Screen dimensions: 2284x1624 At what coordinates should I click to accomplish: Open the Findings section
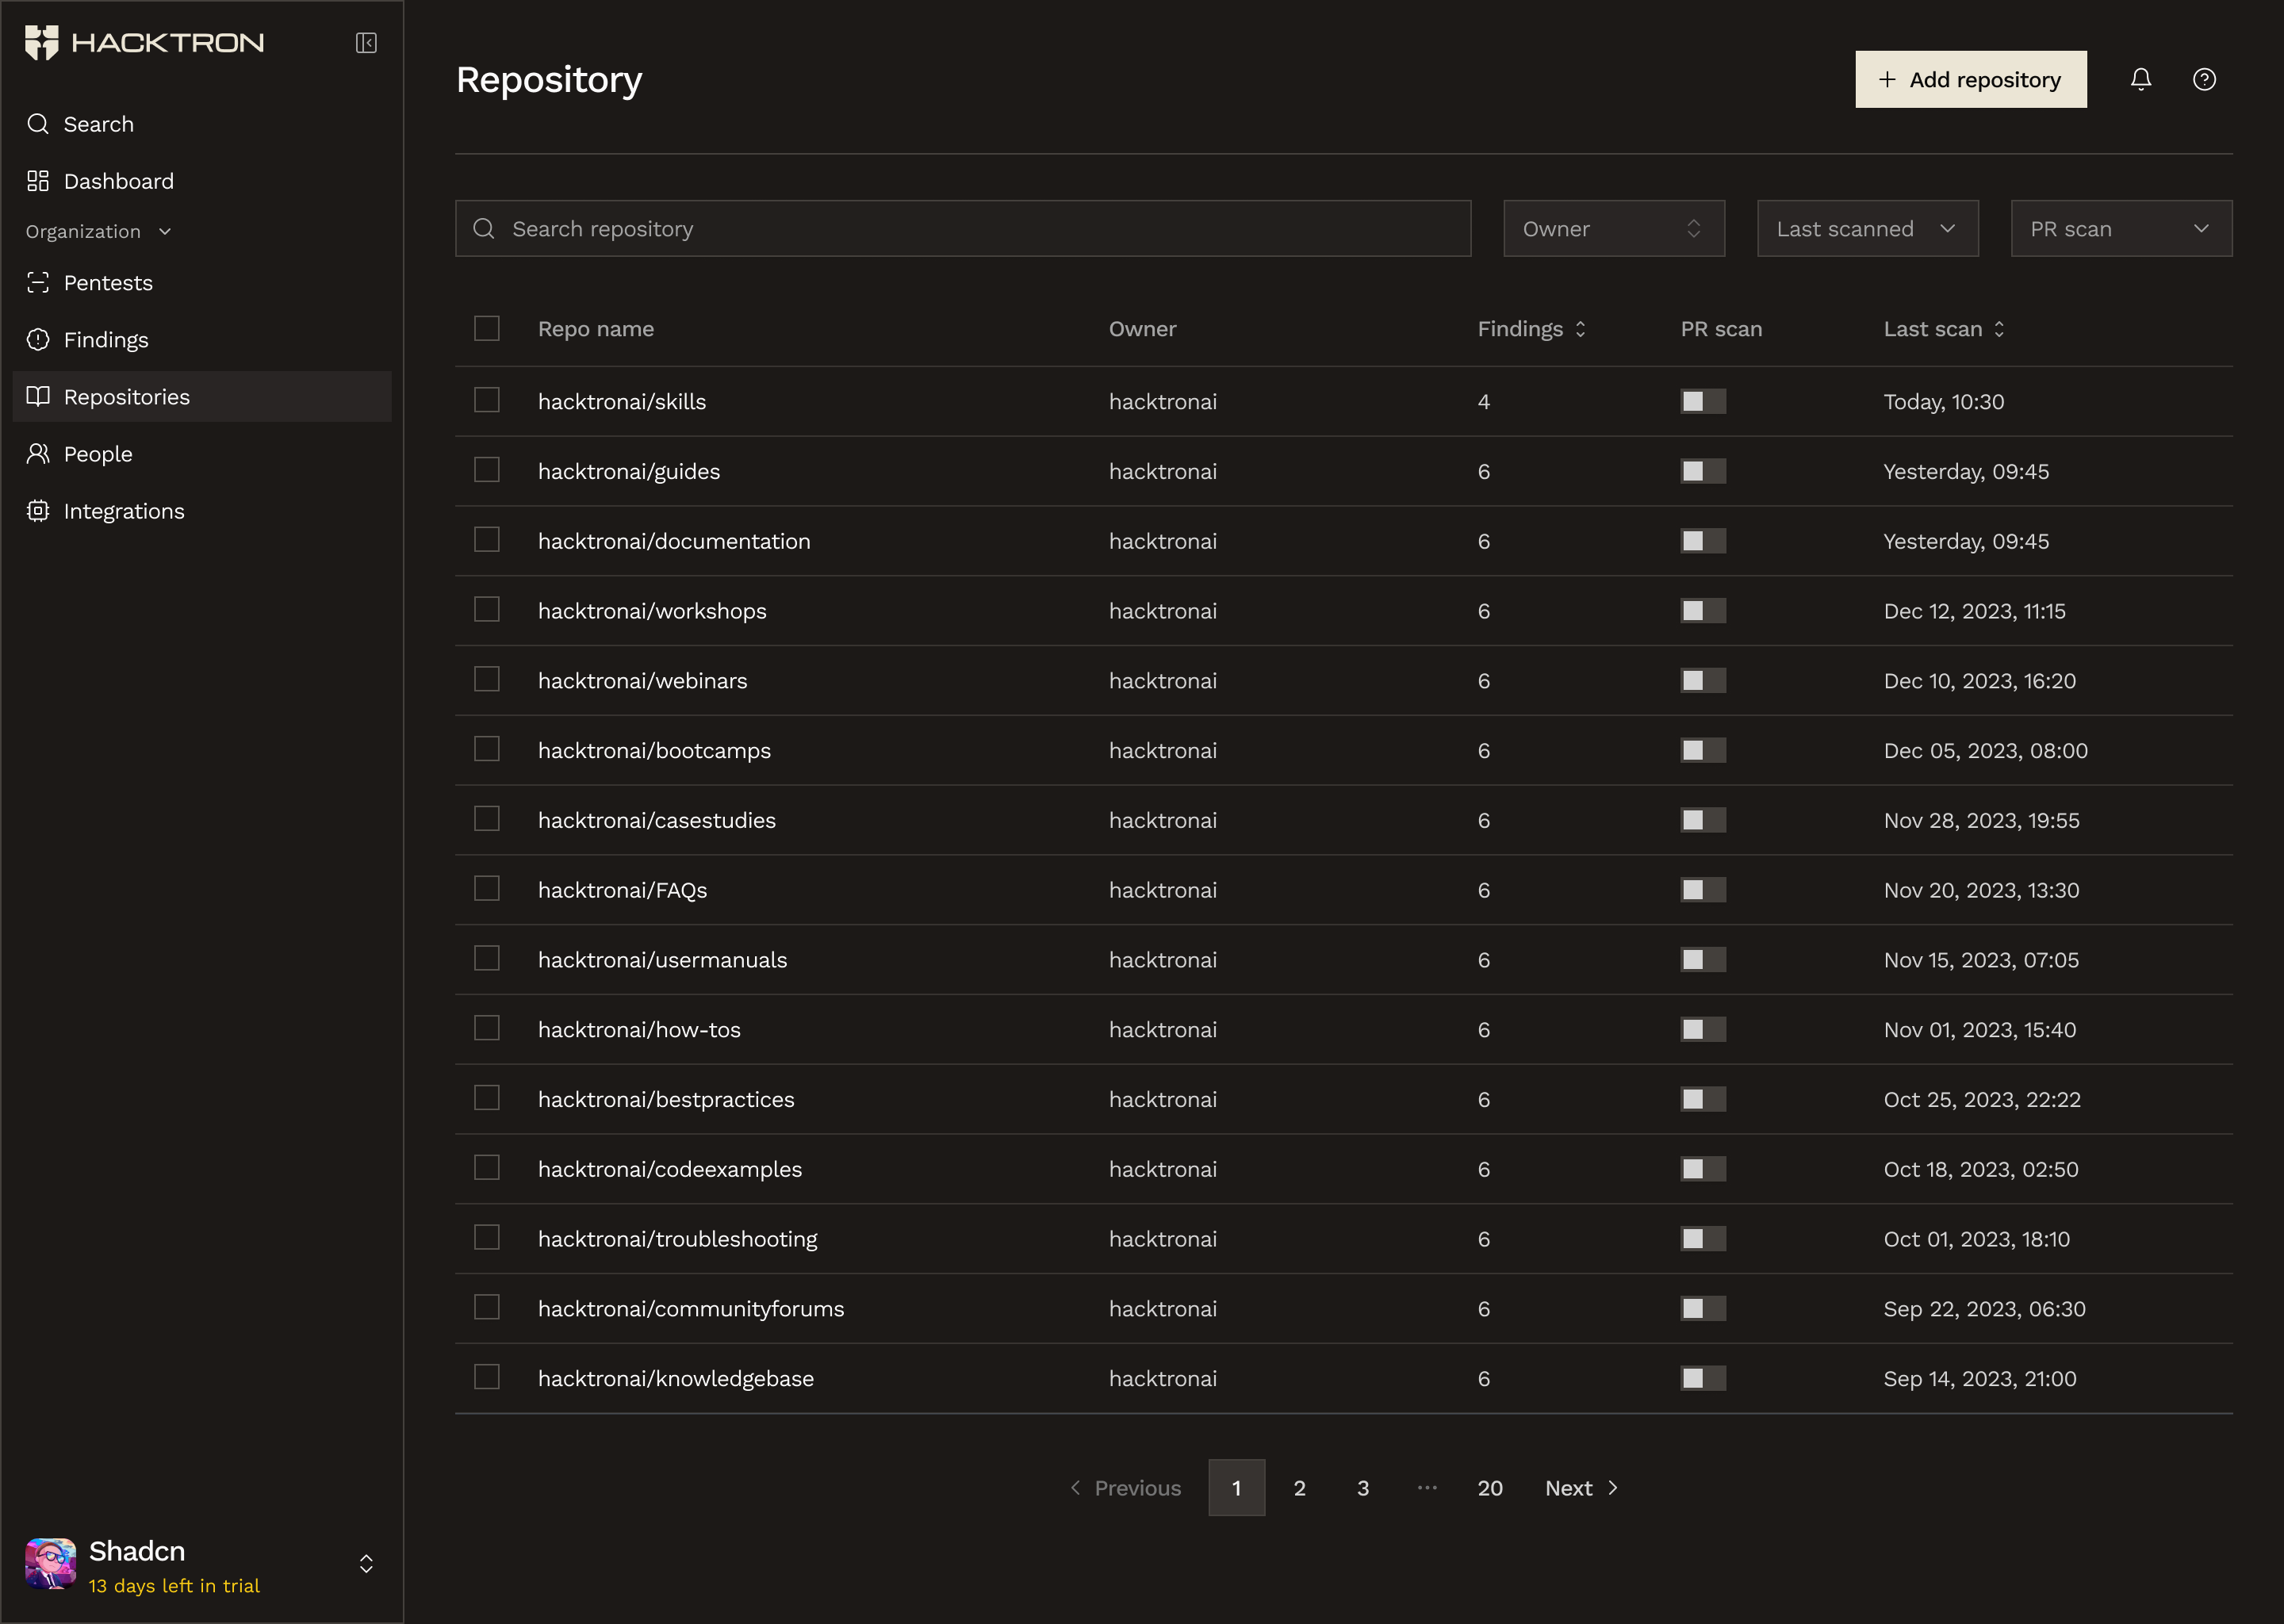pos(106,339)
